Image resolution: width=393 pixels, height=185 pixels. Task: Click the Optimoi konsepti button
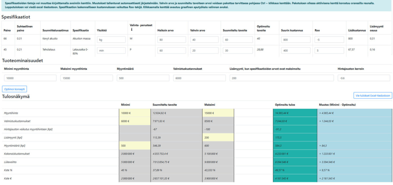(14, 89)
